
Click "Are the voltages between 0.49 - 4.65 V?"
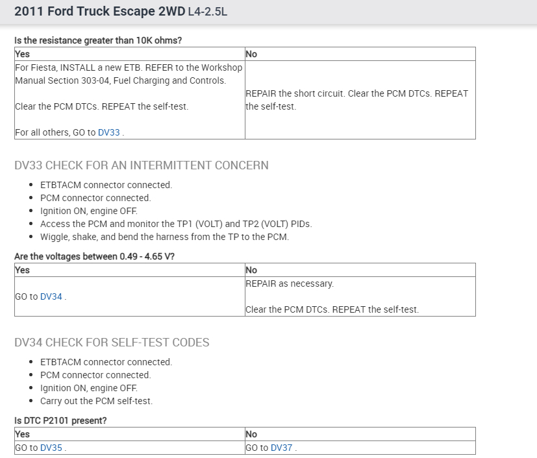coord(94,256)
